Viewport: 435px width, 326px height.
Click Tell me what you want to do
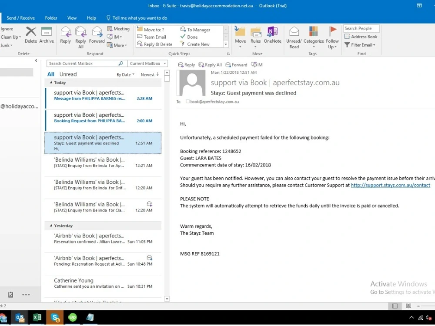click(x=137, y=18)
